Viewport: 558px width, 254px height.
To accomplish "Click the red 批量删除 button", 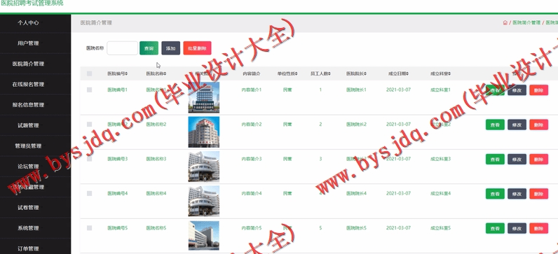I will click(x=197, y=48).
